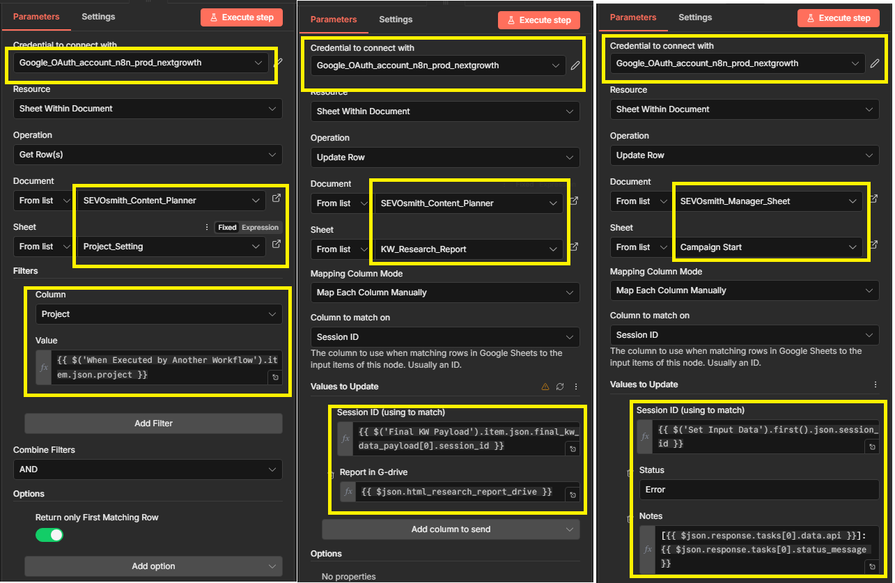Click the warning triangle in Values to Update
895x583 pixels.
(545, 387)
